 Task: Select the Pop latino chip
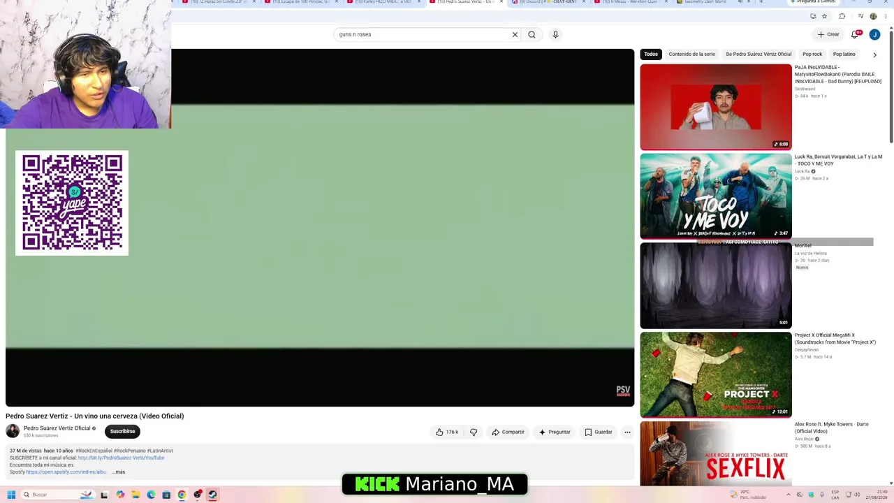point(844,54)
